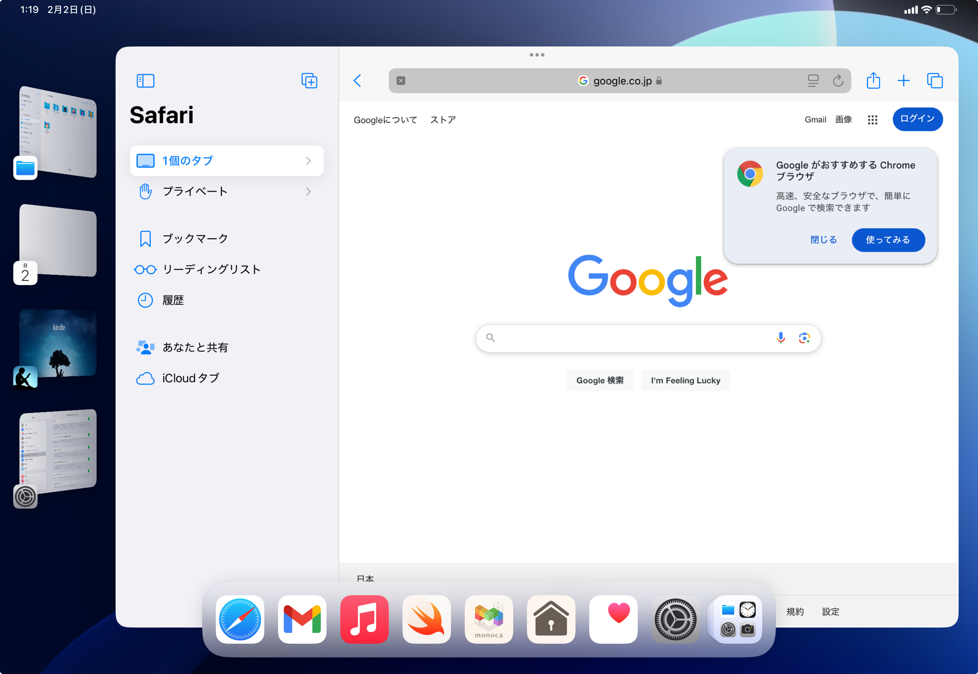978x674 pixels.
Task: Expand the 1個のタブ chevron
Action: point(308,161)
